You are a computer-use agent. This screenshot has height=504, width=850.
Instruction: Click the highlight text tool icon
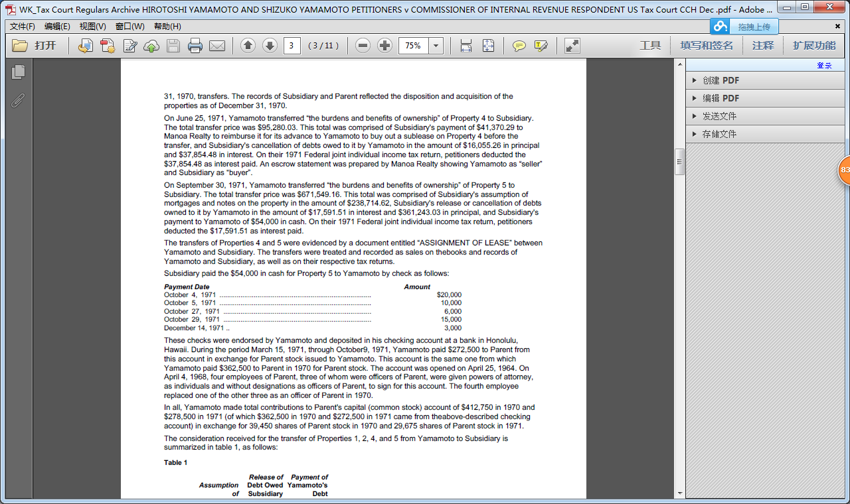541,46
